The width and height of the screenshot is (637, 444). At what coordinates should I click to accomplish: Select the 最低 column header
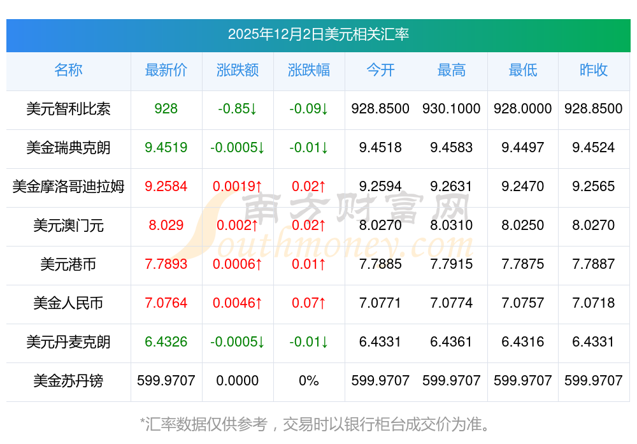(523, 70)
